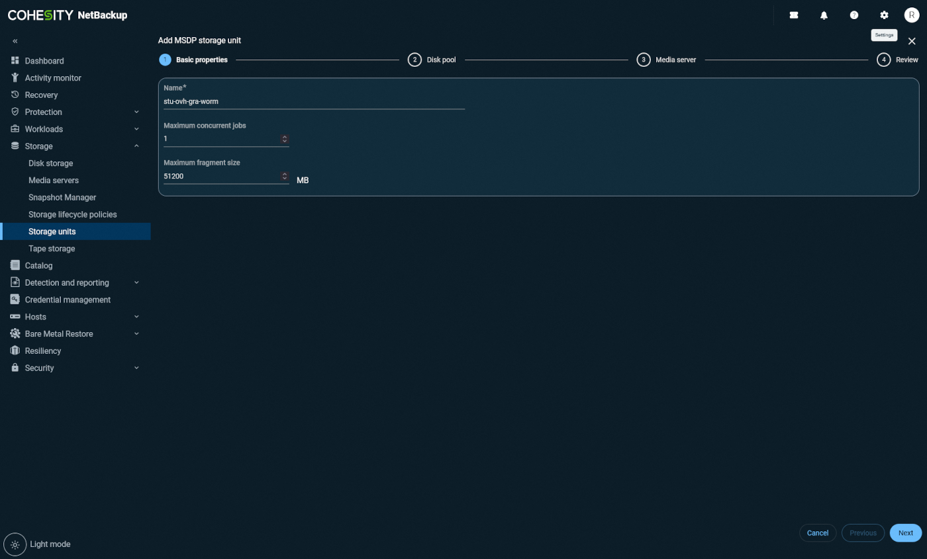Open the user profile avatar
This screenshot has height=559, width=927.
tap(912, 15)
